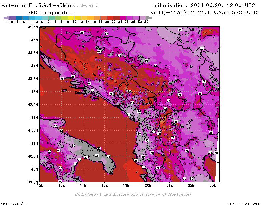267x206 pixels.
Task: Click the magenta legend swatch between 24 and 26
Action: [123, 18]
